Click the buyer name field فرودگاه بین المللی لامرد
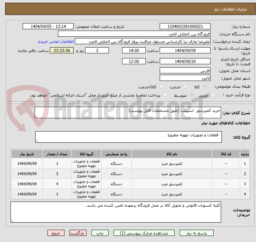The height and width of the screenshot is (242, 256). pyautogui.click(x=134, y=34)
